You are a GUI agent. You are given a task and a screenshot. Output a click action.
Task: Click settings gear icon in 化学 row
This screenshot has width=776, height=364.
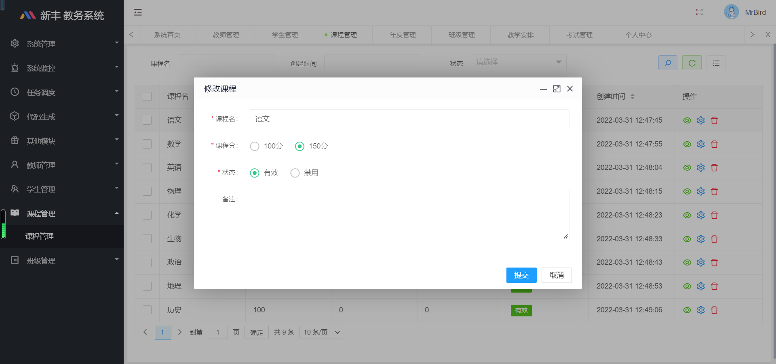click(701, 215)
